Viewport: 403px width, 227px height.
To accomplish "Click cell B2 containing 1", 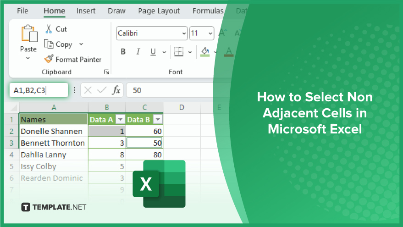I will pyautogui.click(x=107, y=131).
